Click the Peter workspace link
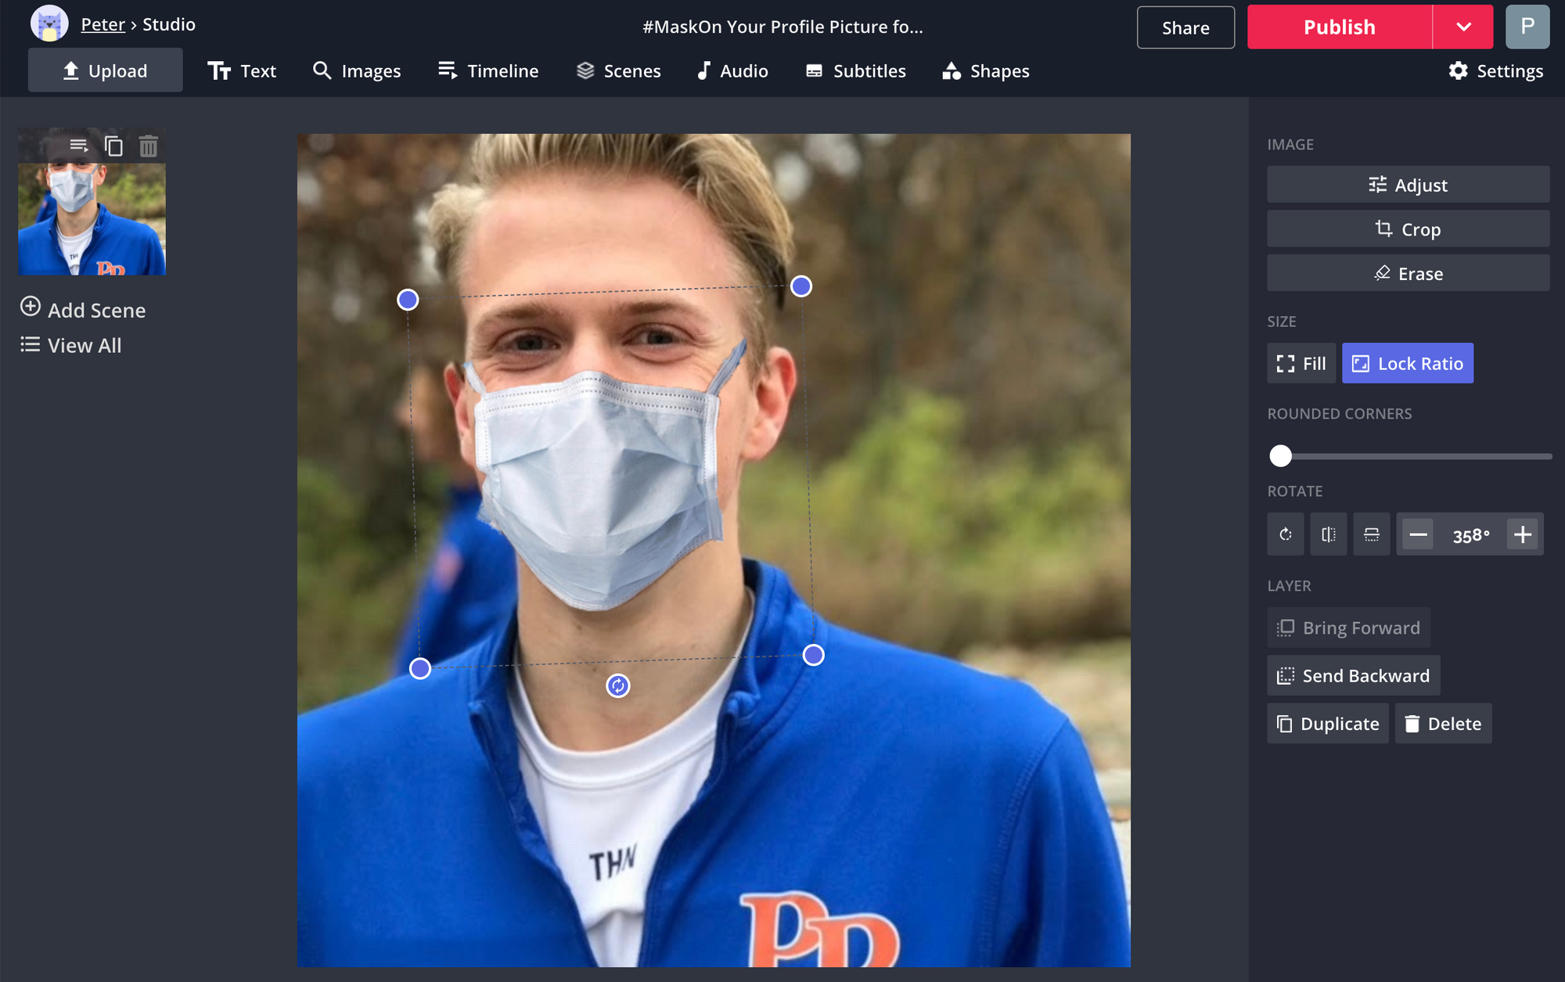The image size is (1565, 982). [x=103, y=24]
